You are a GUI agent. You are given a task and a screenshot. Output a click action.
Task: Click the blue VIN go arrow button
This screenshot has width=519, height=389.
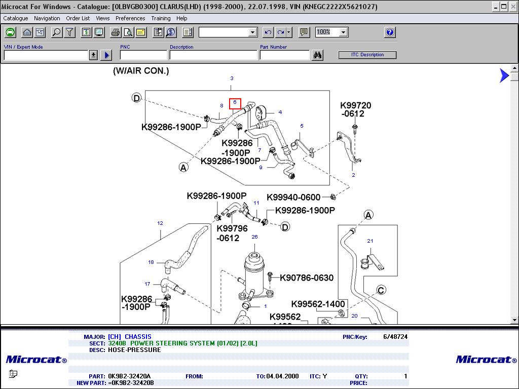pyautogui.click(x=106, y=55)
